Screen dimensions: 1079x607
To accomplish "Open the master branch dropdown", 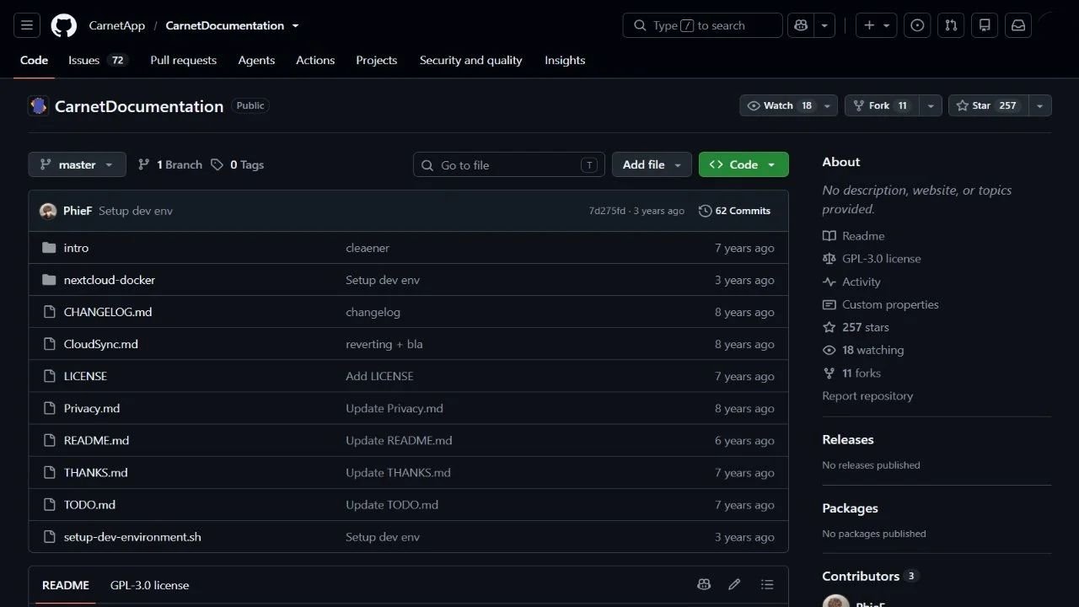I will [77, 164].
